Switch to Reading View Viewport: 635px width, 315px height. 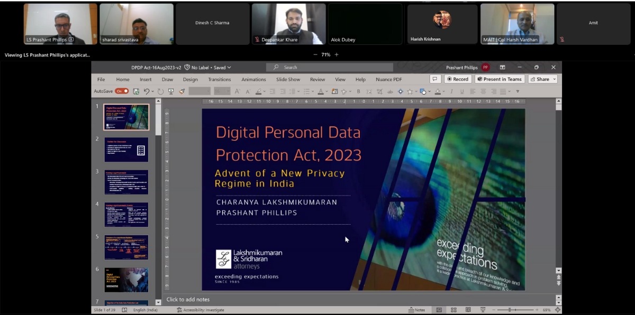coord(468,310)
